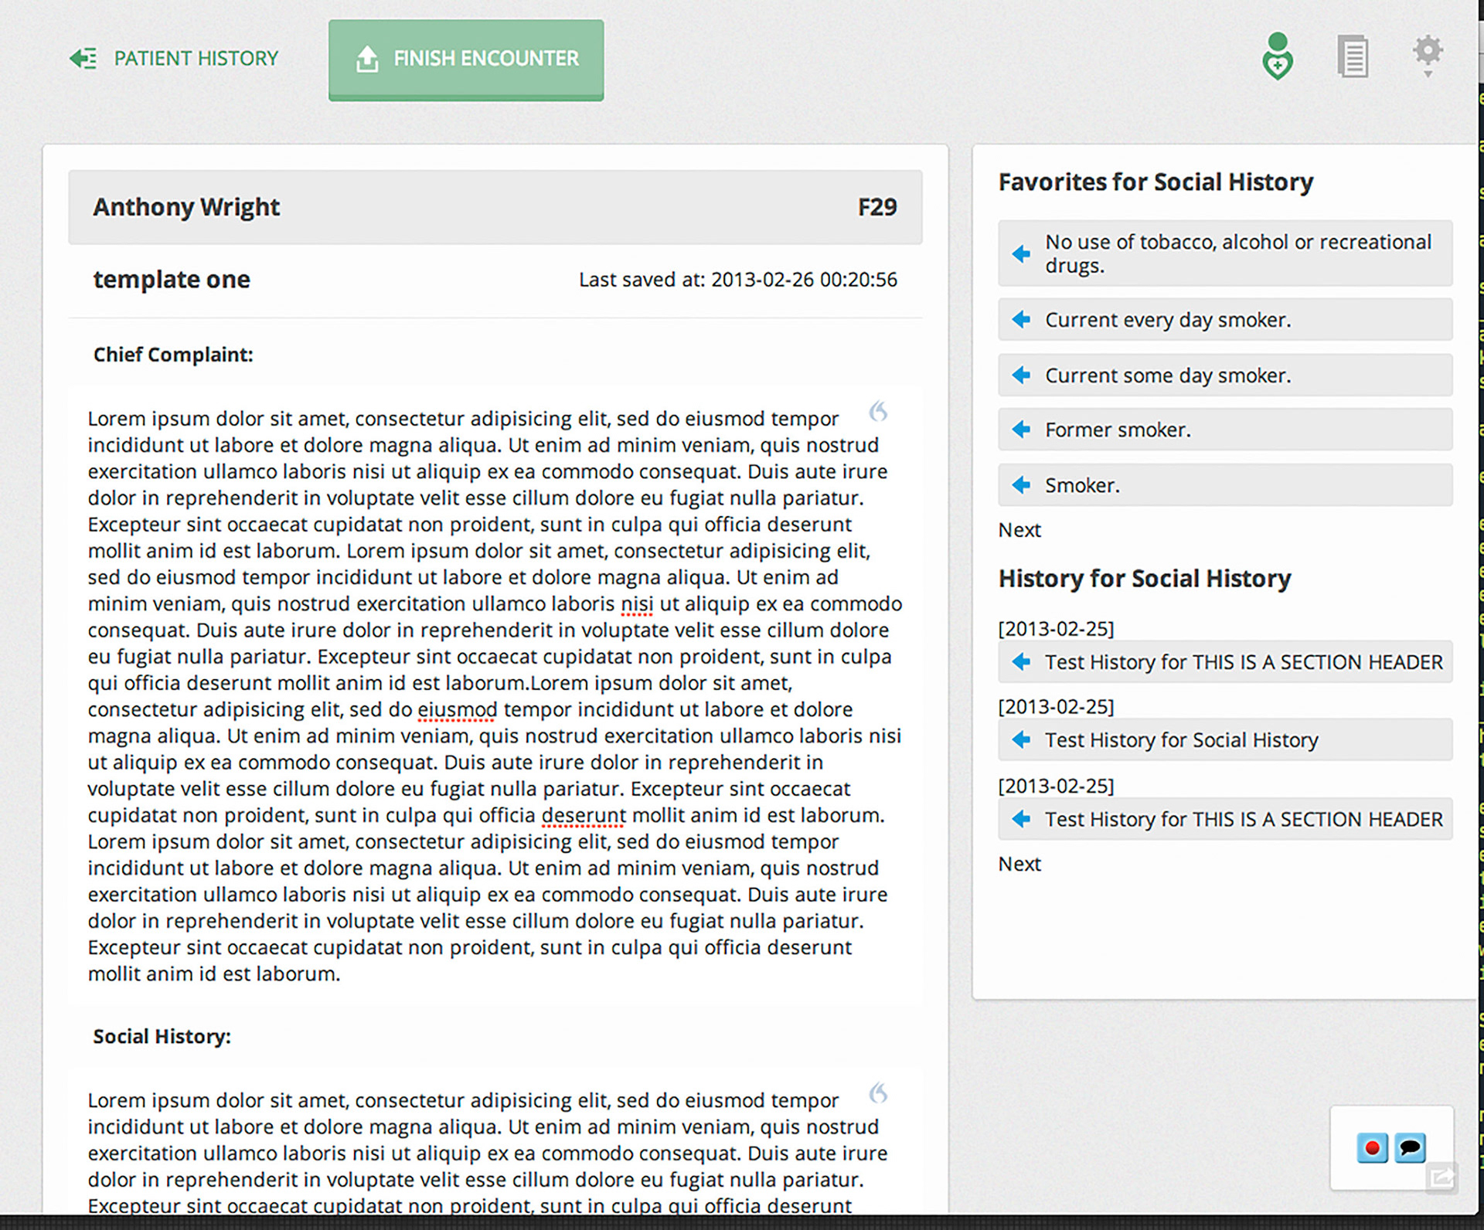The width and height of the screenshot is (1484, 1230).
Task: Click the Anthony Wright patient header
Action: [495, 207]
